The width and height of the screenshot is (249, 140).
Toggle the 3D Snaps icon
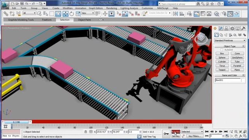(119, 14)
